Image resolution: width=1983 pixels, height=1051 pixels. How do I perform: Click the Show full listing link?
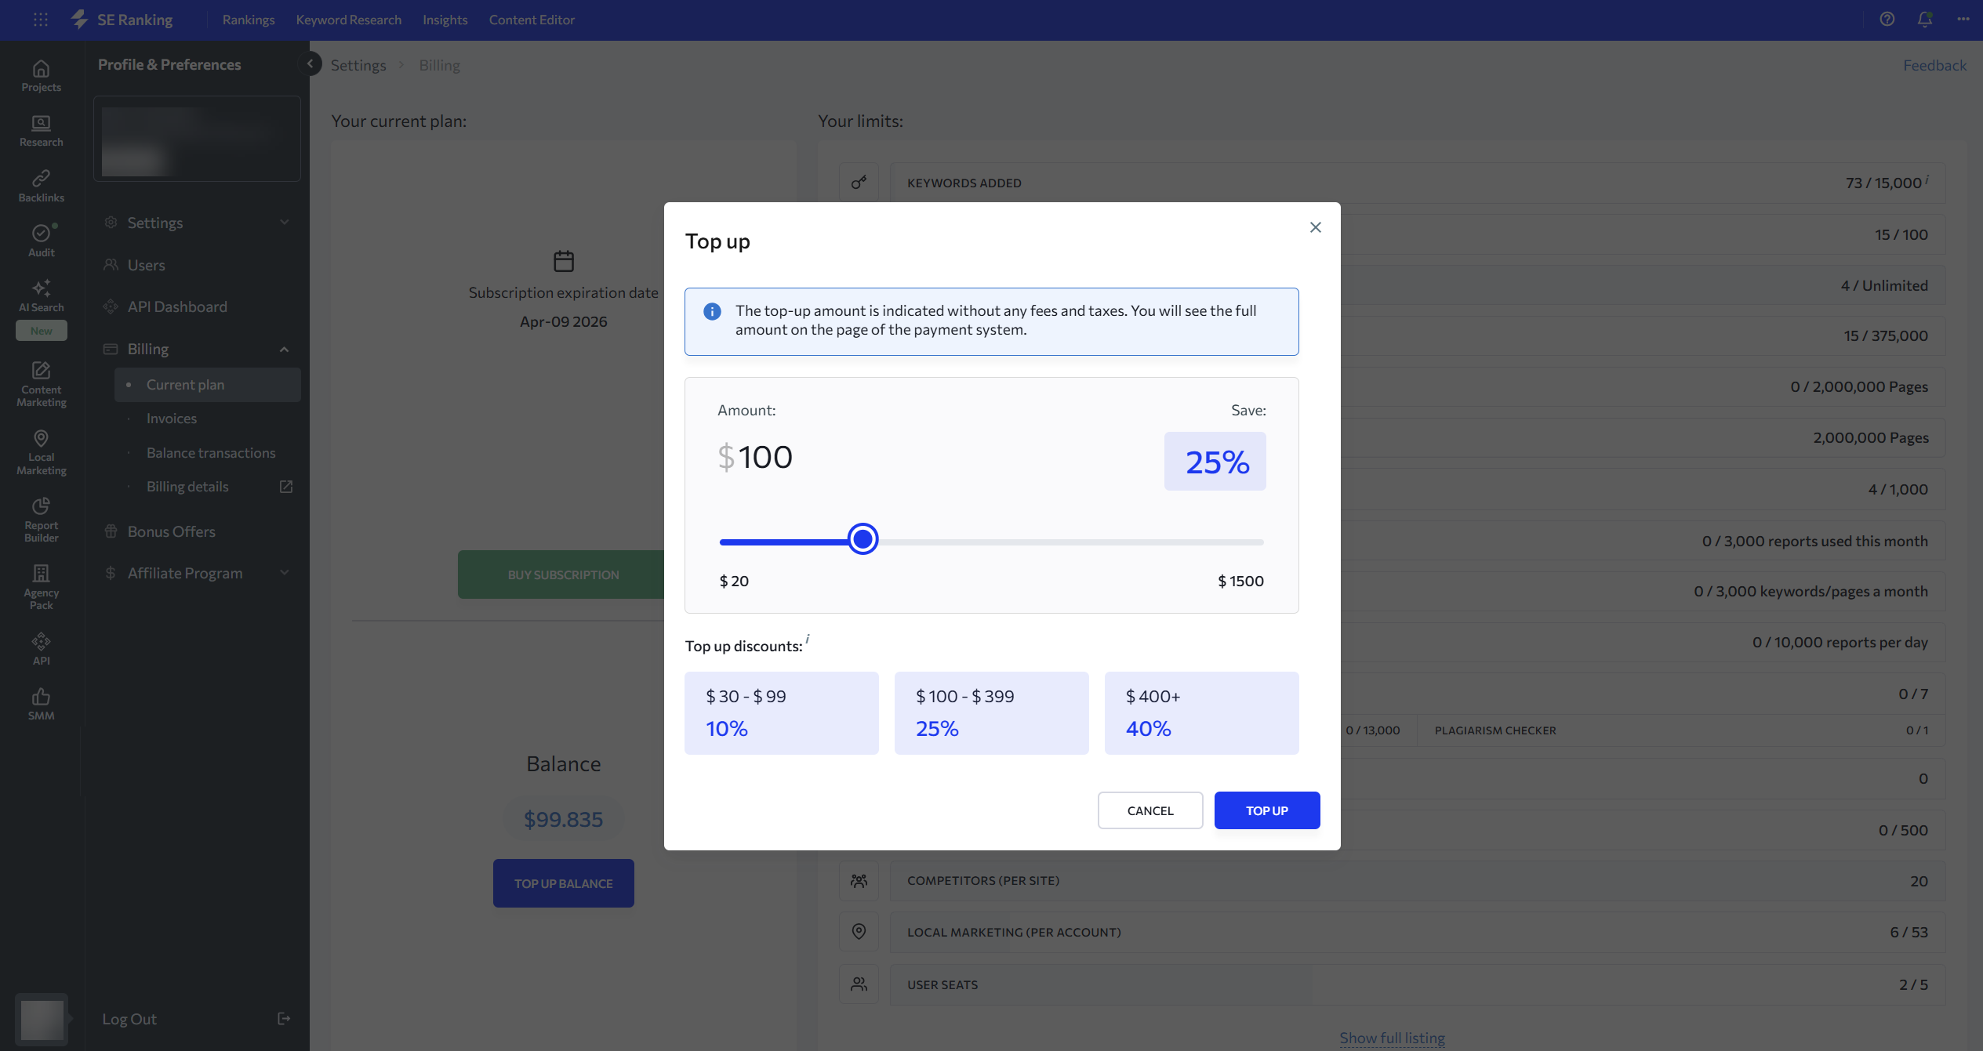1392,1038
